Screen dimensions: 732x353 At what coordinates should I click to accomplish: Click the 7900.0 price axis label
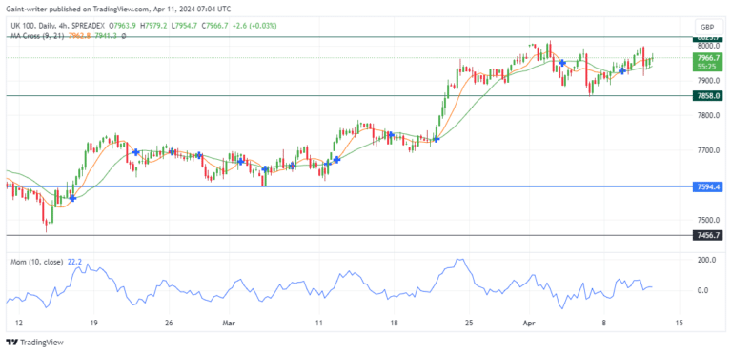coord(709,81)
